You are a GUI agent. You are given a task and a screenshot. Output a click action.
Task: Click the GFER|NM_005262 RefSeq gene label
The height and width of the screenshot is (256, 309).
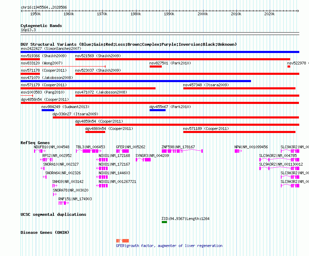[131, 147]
